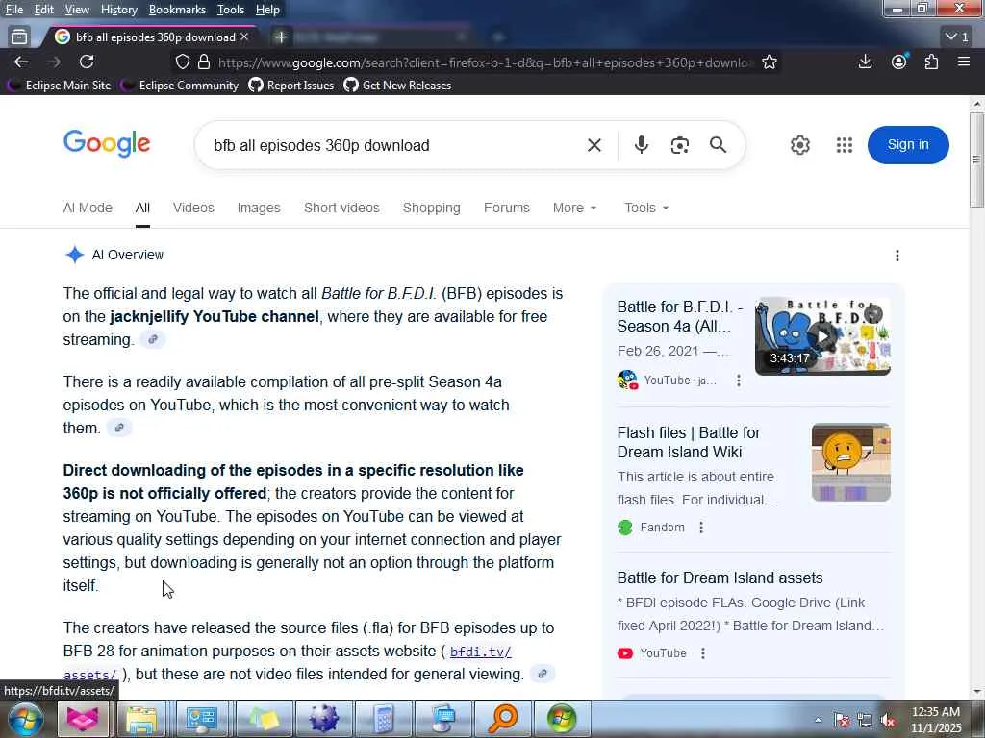
Task: Open options for the YouTube Season 4a result
Action: coord(738,381)
